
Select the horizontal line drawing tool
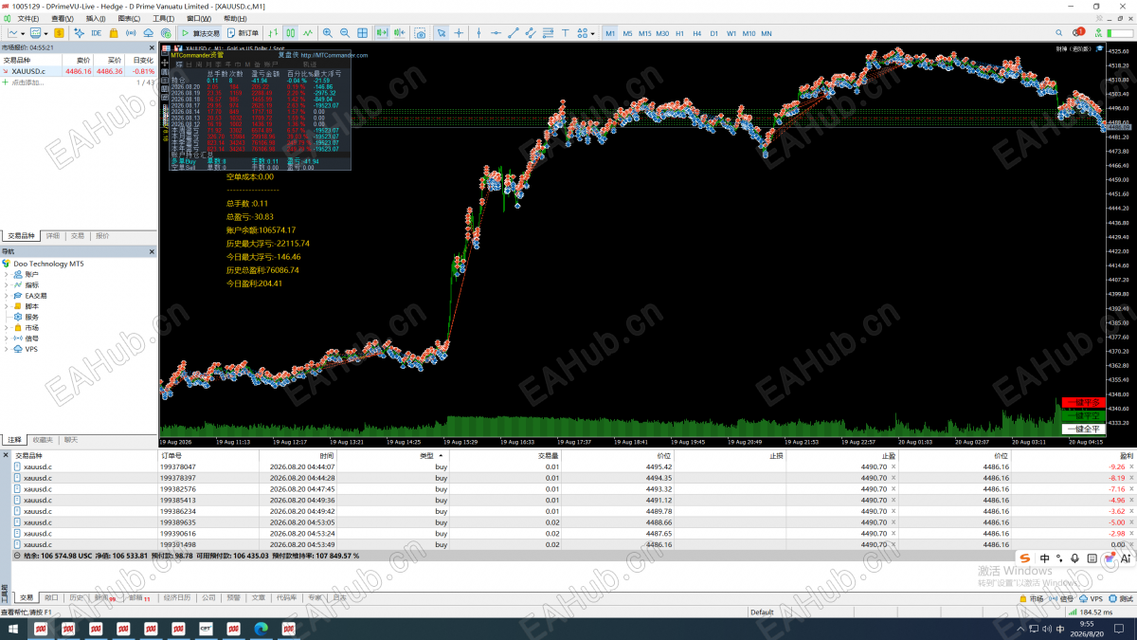tap(496, 33)
